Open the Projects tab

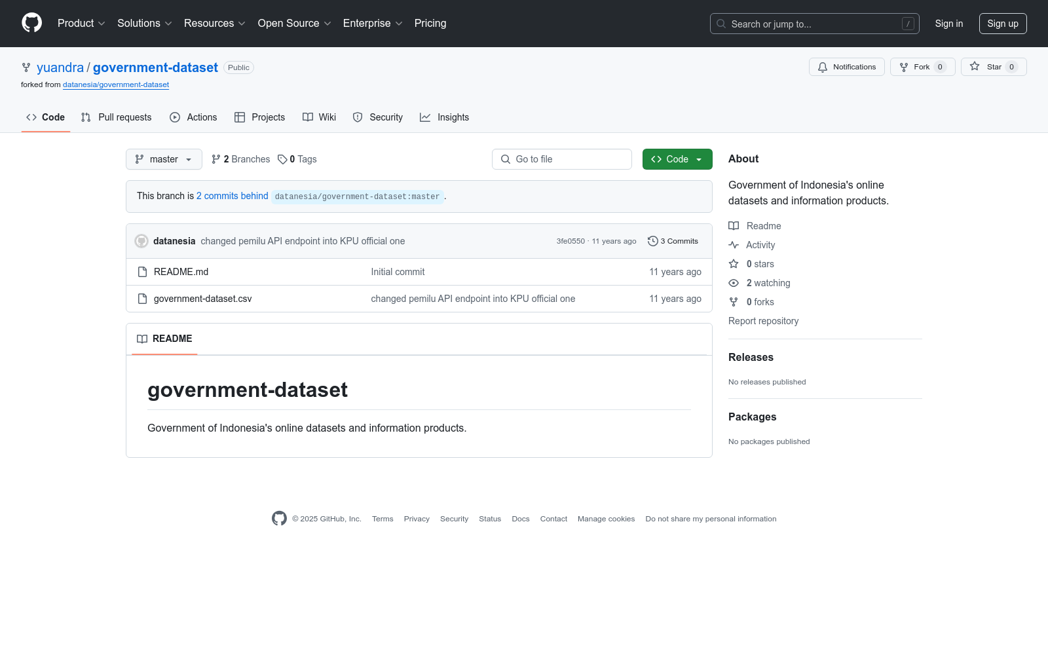click(x=260, y=117)
